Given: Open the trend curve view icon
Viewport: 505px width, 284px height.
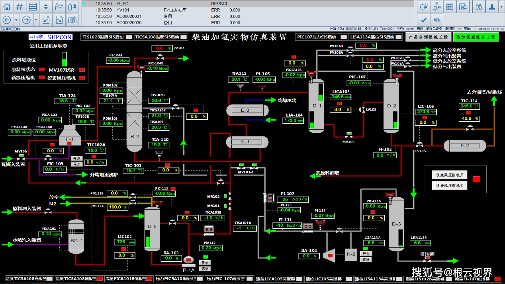Looking at the screenshot, I should (x=59, y=6).
